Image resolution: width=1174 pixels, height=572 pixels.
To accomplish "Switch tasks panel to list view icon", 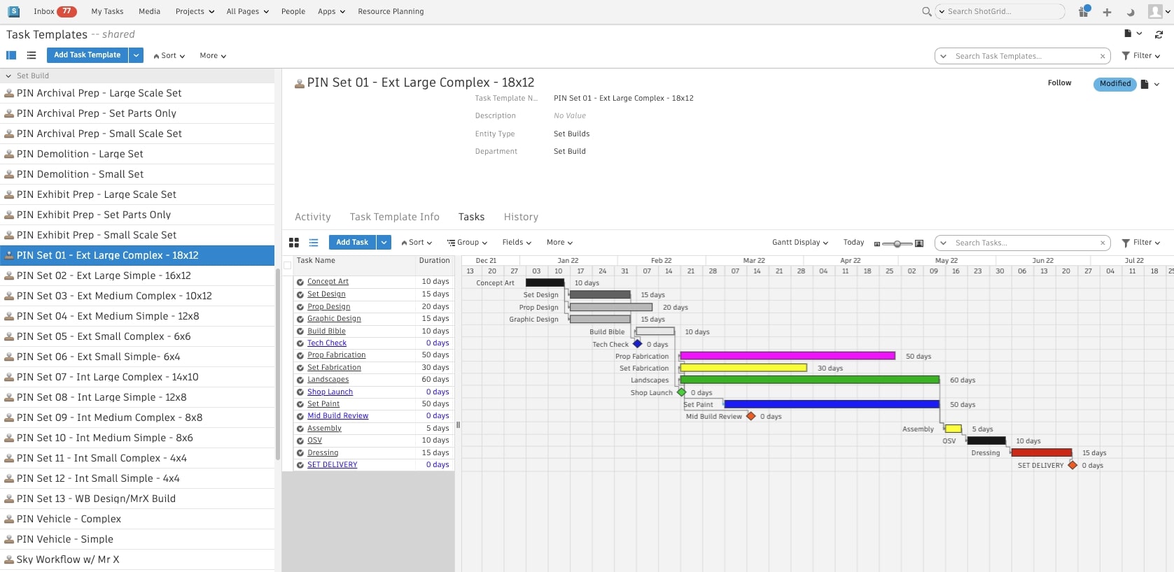I will point(314,243).
